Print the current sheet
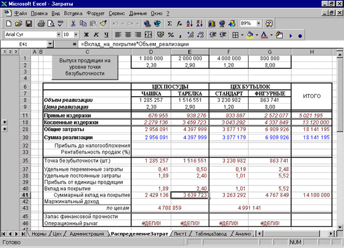 coord(41,23)
